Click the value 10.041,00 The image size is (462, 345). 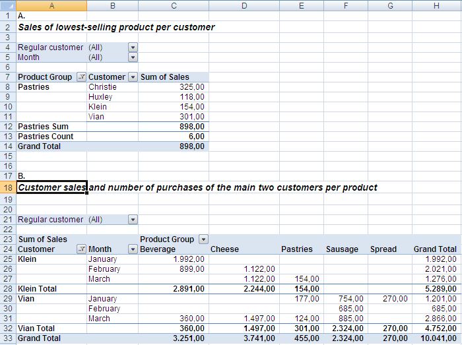coord(437,338)
